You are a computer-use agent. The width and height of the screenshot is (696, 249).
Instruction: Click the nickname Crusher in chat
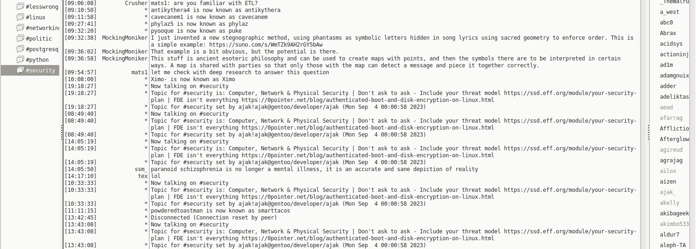[136, 3]
